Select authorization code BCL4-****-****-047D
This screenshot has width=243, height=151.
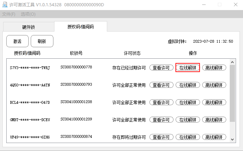pyautogui.click(x=30, y=102)
